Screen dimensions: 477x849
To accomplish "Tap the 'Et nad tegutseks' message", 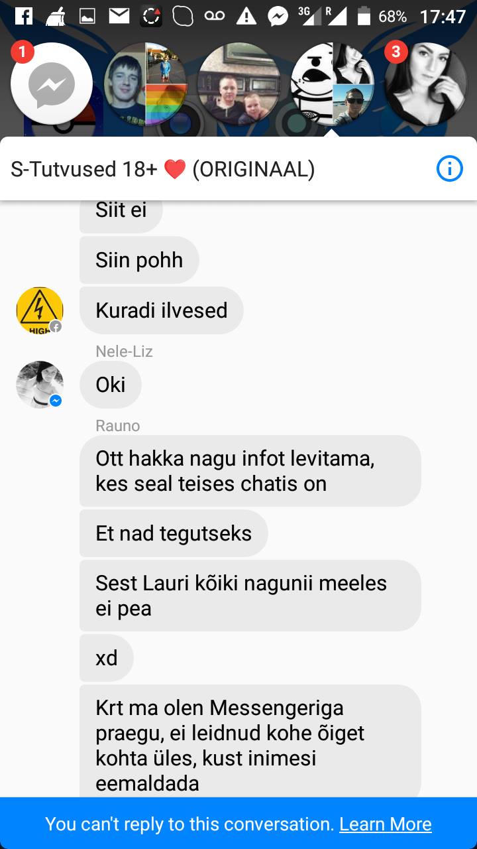I will (174, 533).
